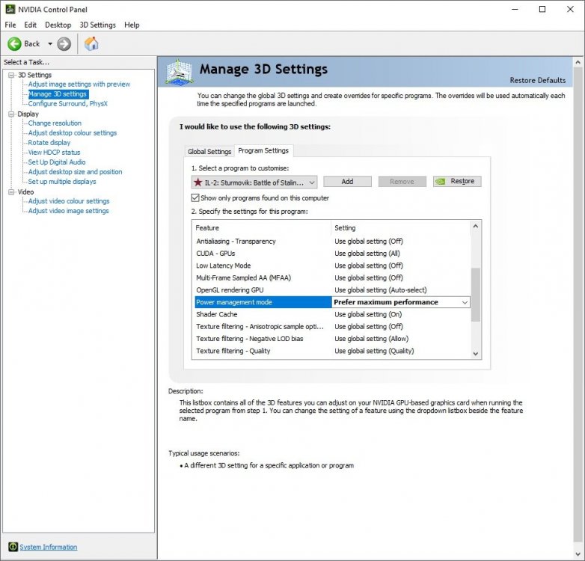This screenshot has width=585, height=561.
Task: Click main page scroll down arrow
Action: point(578,554)
